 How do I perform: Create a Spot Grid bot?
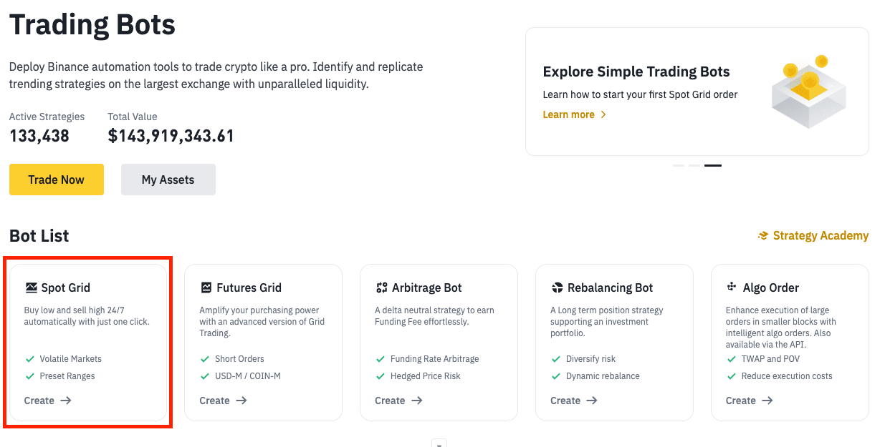tap(47, 401)
